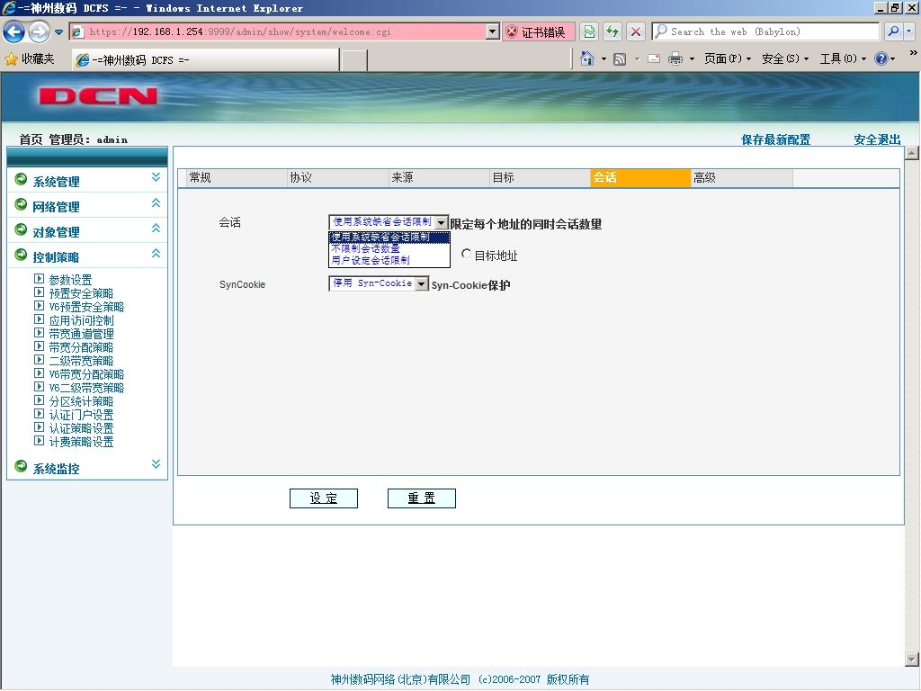Click the 安全退出 logout link
The width and height of the screenshot is (921, 691).
pyautogui.click(x=877, y=139)
